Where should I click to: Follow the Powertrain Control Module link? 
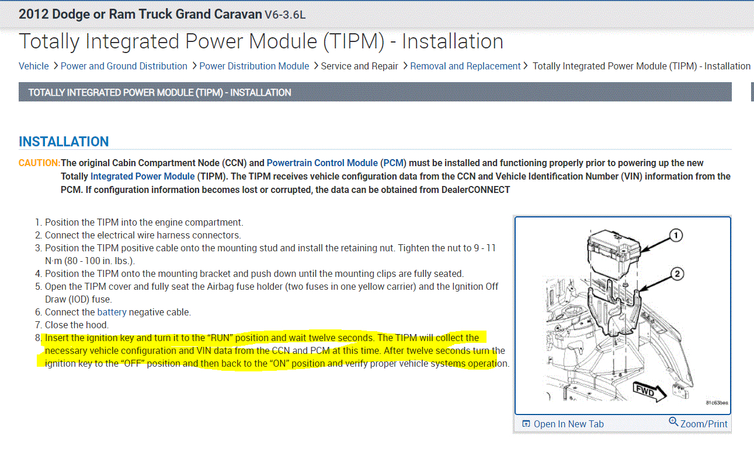[322, 163]
